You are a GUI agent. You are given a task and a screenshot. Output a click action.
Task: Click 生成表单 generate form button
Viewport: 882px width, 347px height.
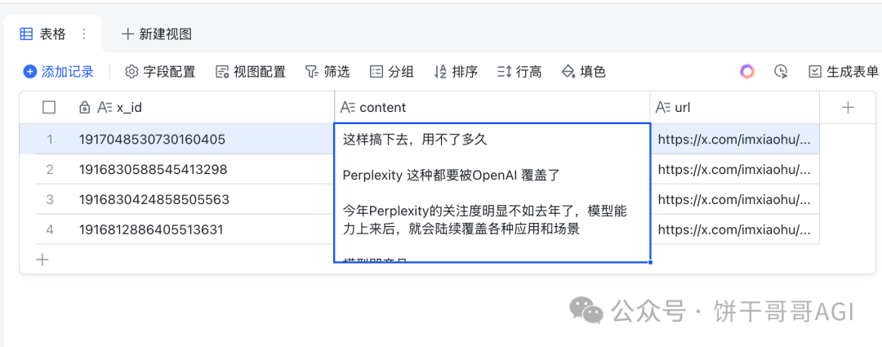point(843,71)
